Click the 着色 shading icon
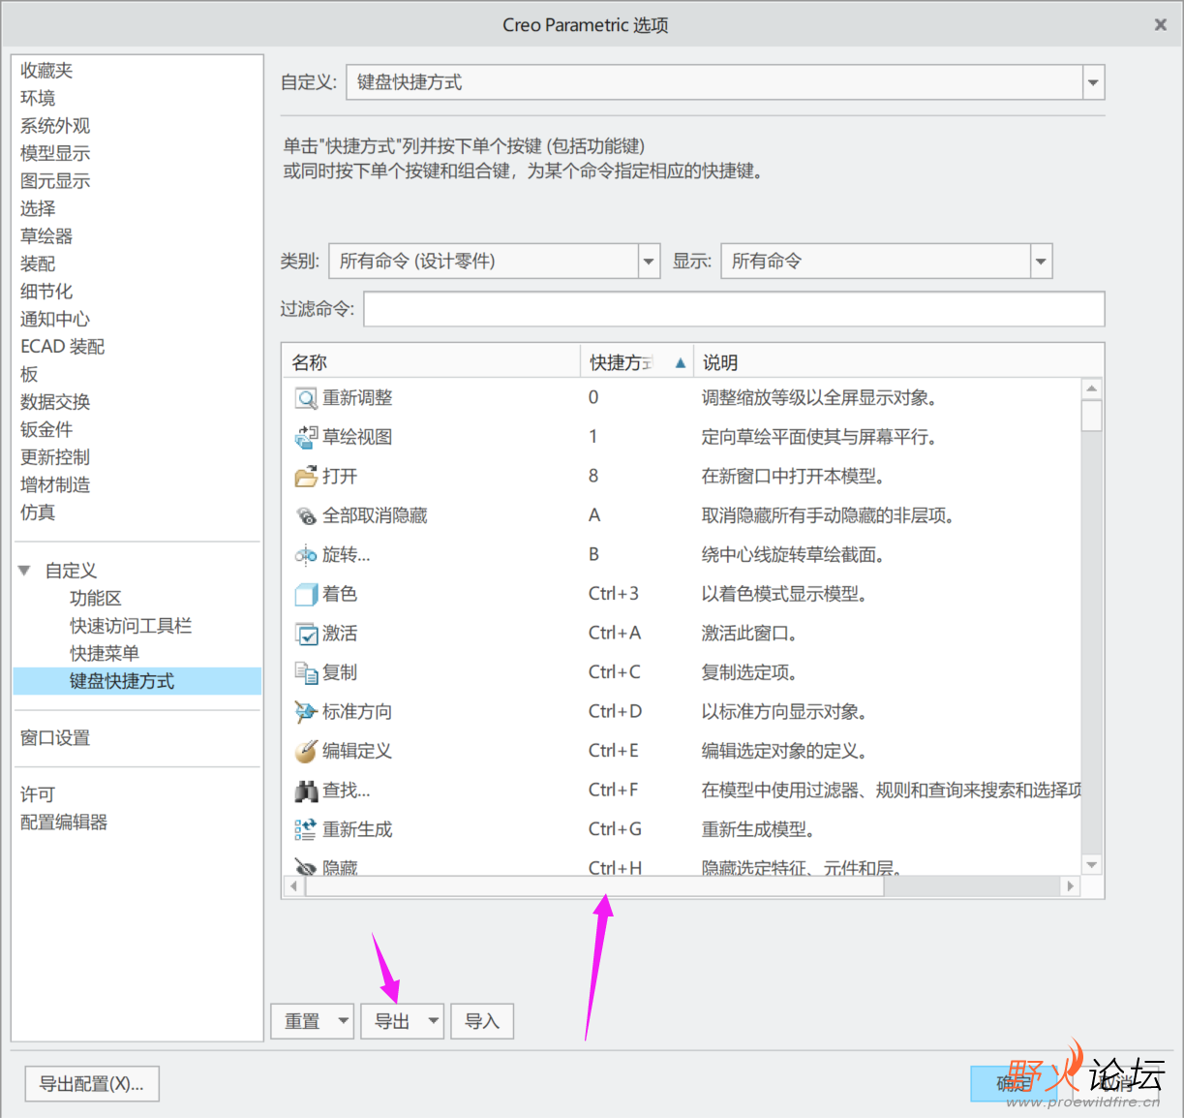The width and height of the screenshot is (1184, 1118). [306, 595]
